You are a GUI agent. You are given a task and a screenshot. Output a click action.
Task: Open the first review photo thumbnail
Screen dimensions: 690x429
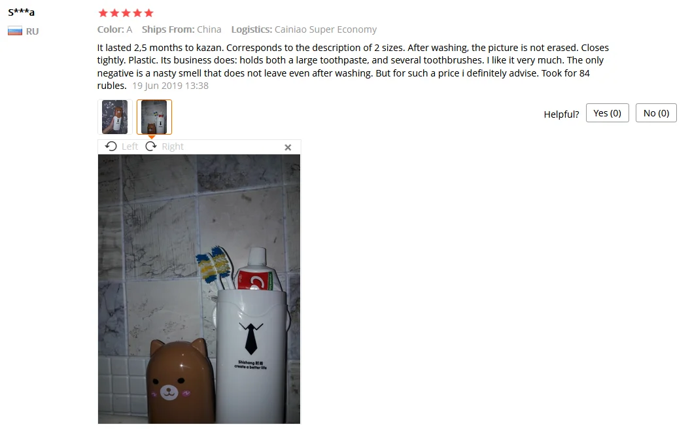(x=115, y=117)
